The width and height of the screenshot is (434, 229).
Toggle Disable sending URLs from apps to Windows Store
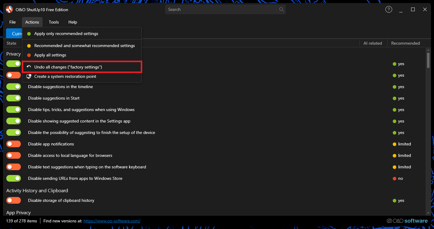tap(14, 178)
